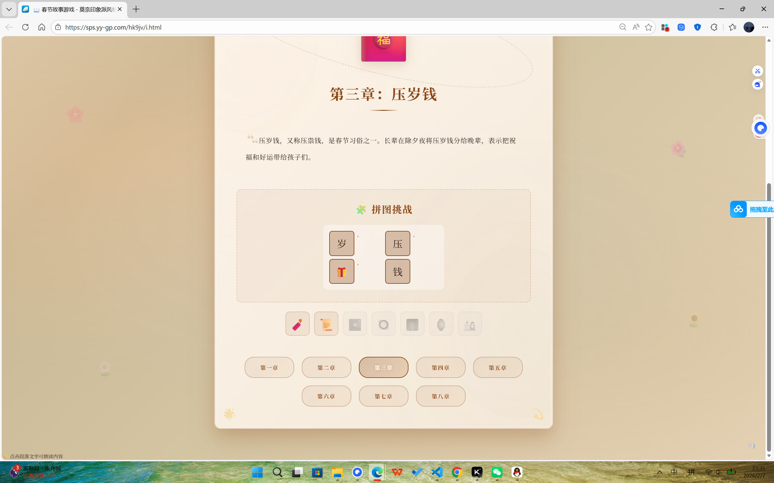Viewport: 774px width, 483px height.
Task: Click the firecracker collectible icon
Action: tap(298, 324)
